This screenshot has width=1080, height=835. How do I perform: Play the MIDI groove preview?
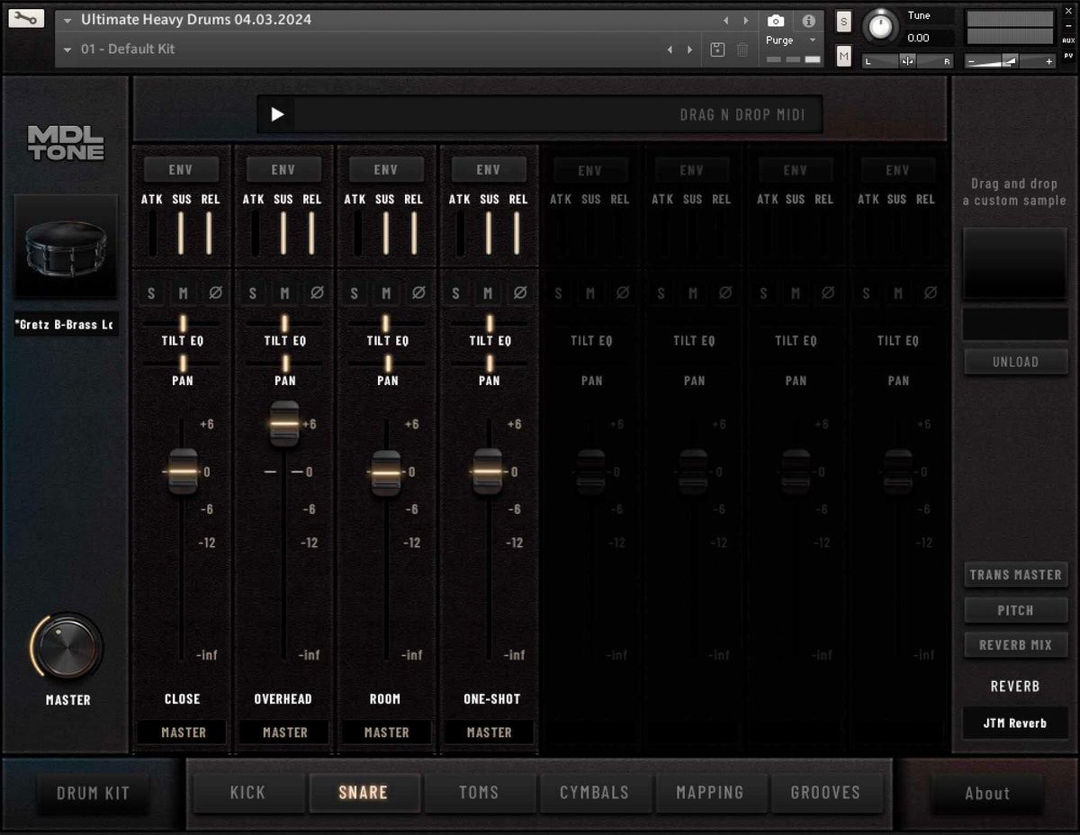[x=277, y=114]
